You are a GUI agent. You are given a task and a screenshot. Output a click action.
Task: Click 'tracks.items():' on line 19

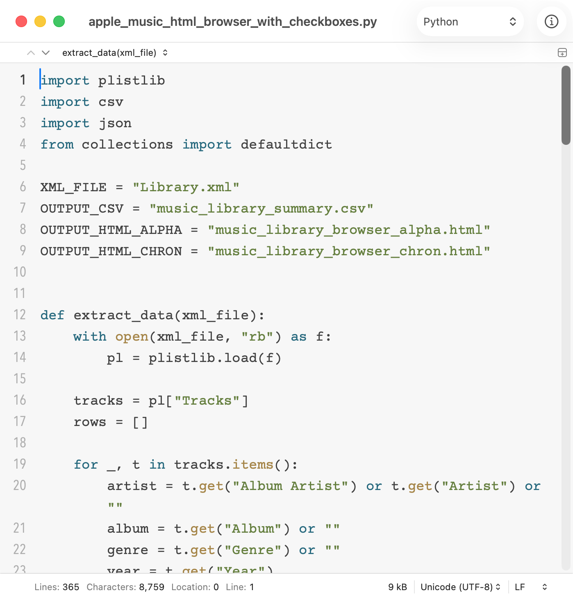tap(236, 465)
